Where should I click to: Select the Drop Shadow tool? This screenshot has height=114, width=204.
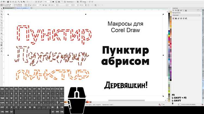click(x=2, y=43)
